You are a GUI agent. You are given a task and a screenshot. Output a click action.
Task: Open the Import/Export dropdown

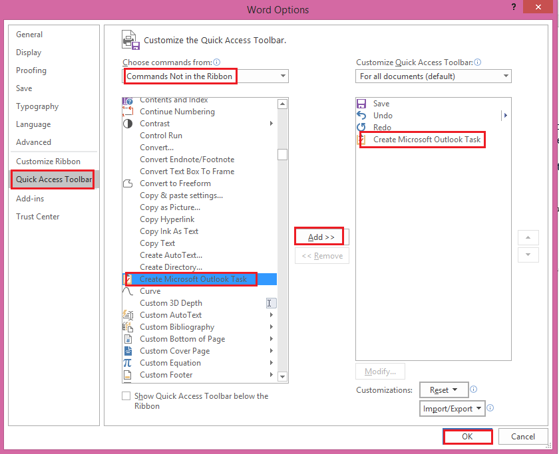[452, 408]
